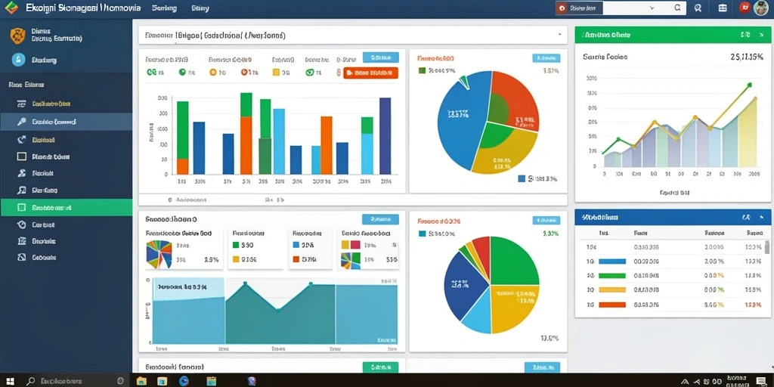
Task: Toggle the orange circle legend marker above bar chart
Action: pos(212,72)
